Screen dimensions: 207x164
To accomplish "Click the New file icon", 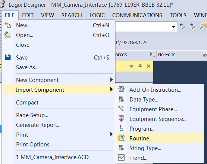I will coord(8,25).
